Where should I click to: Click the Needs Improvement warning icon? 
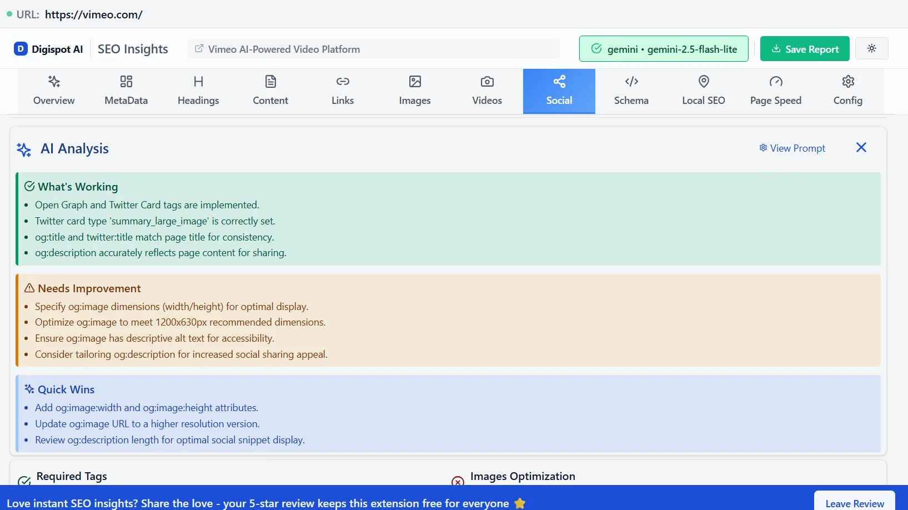click(x=29, y=288)
